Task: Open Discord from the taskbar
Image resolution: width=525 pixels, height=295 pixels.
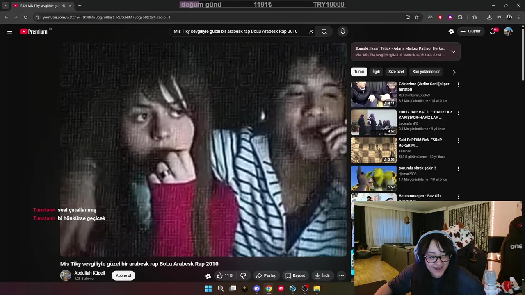Action: point(257,288)
